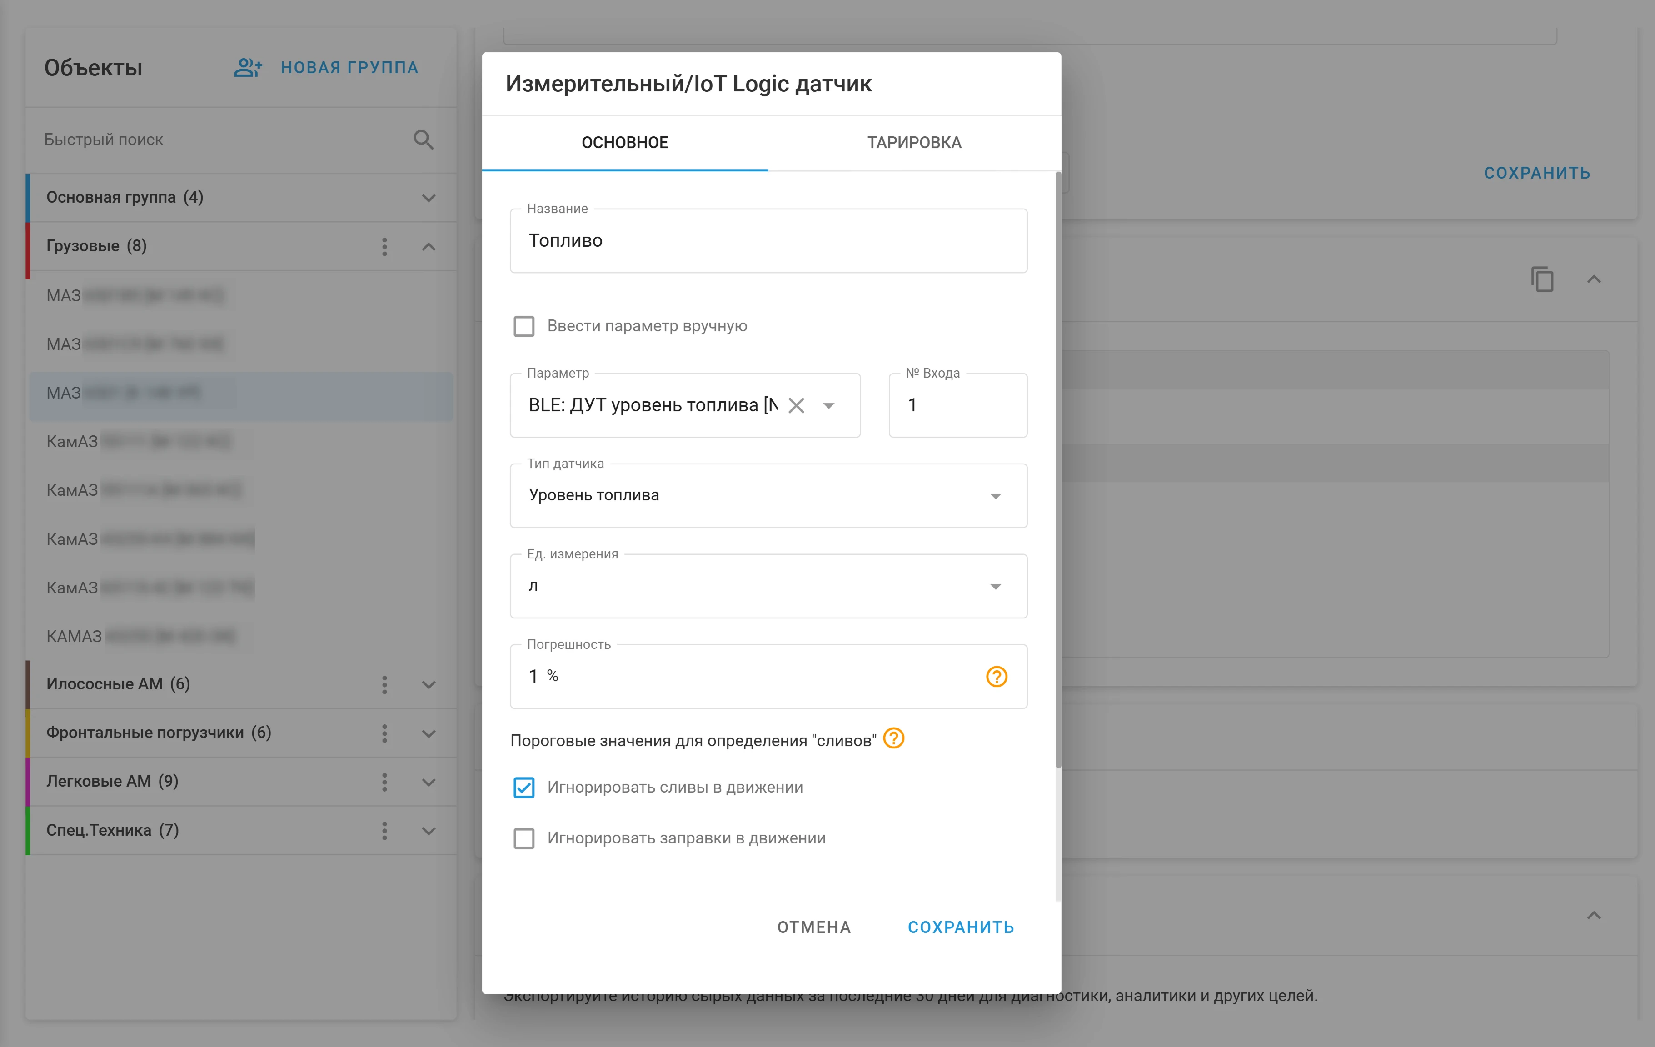Screen dimensions: 1655x1047
Task: Click the add new group icon
Action: click(248, 67)
